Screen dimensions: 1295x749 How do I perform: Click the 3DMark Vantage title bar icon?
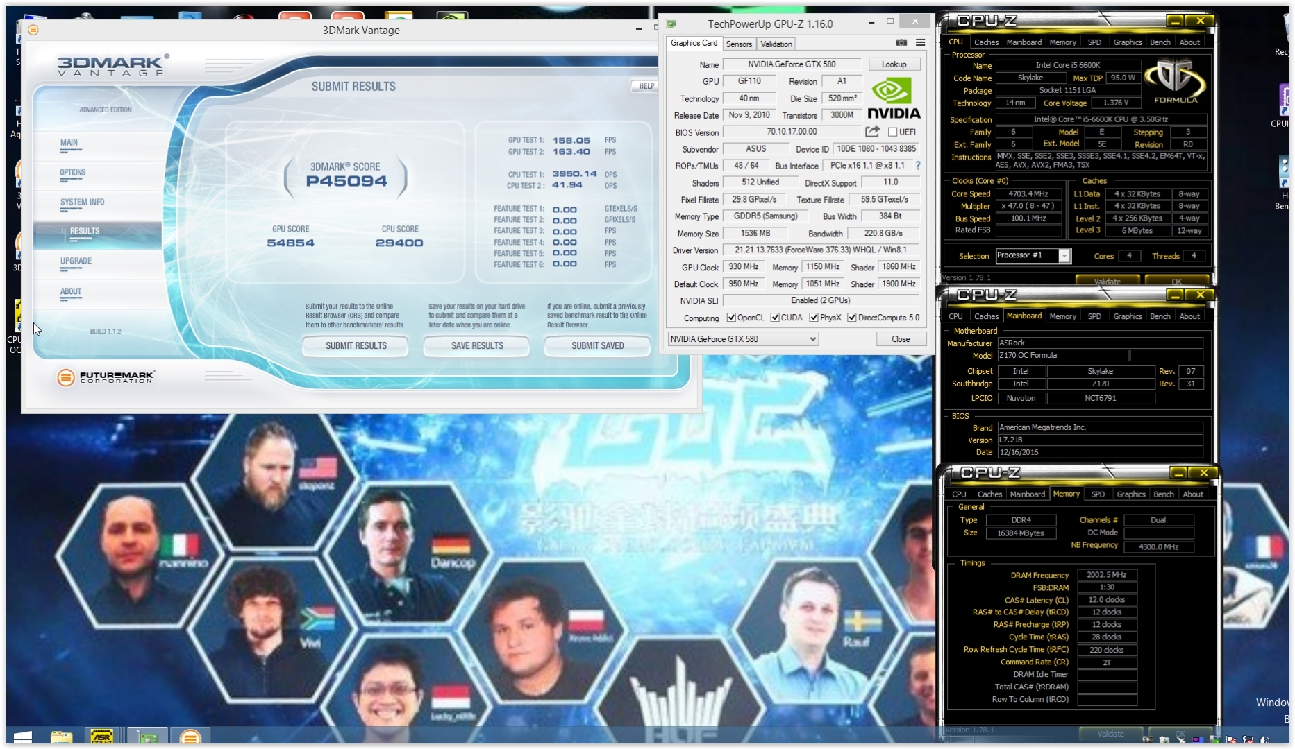click(33, 30)
